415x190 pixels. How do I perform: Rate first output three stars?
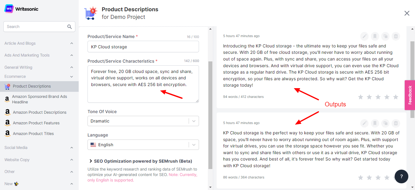point(378,97)
